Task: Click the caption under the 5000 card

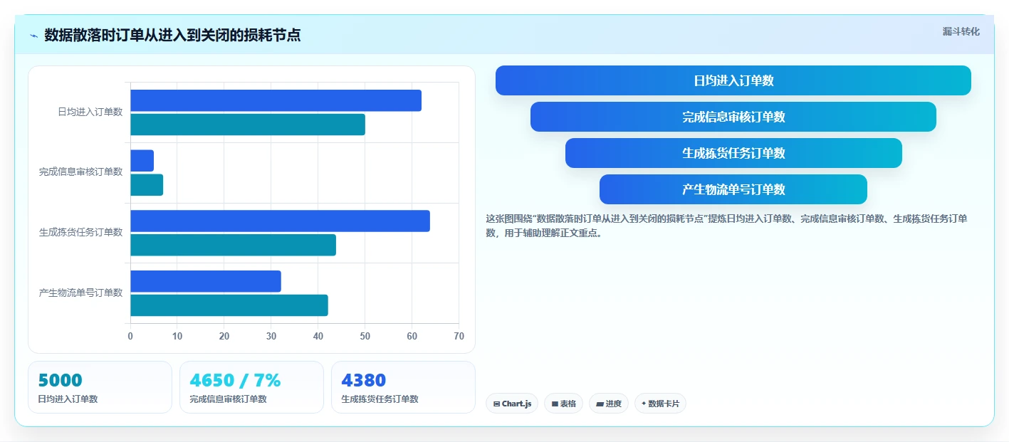Action: [x=68, y=399]
